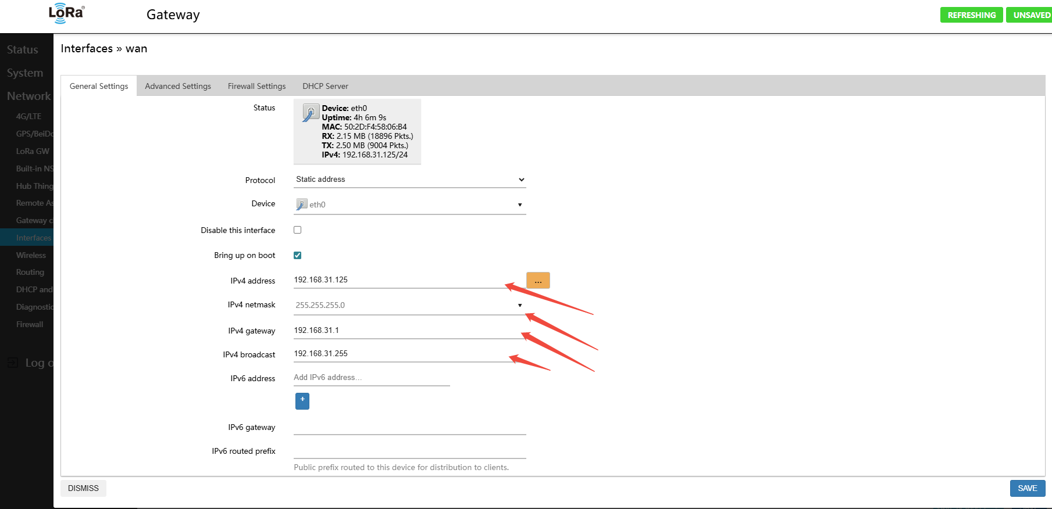Click the UNSAVED changes badge
This screenshot has height=509, width=1052.
click(1031, 15)
